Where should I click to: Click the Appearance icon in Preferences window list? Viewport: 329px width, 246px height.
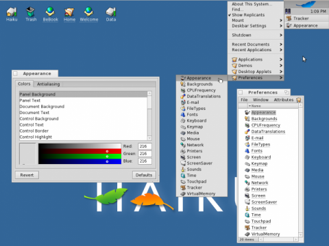point(247,112)
